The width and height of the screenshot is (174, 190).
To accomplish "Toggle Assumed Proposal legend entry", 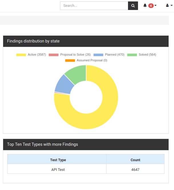I will tap(86, 60).
